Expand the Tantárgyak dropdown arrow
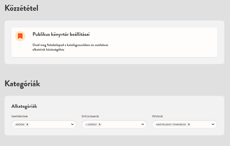Screen dimensions: 230x146 click(72, 125)
